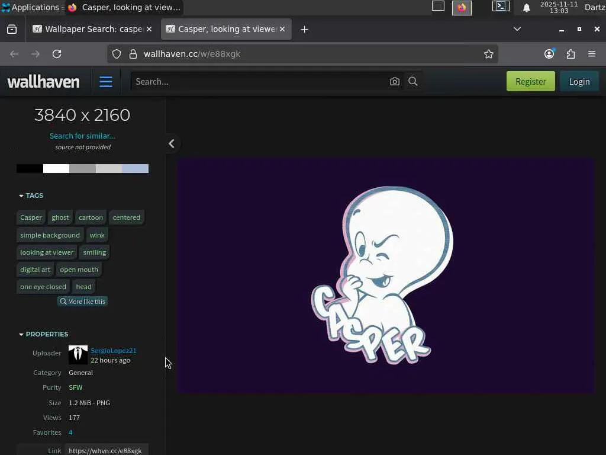This screenshot has width=606, height=455.
Task: Click the magnifier search submit icon
Action: pos(412,82)
